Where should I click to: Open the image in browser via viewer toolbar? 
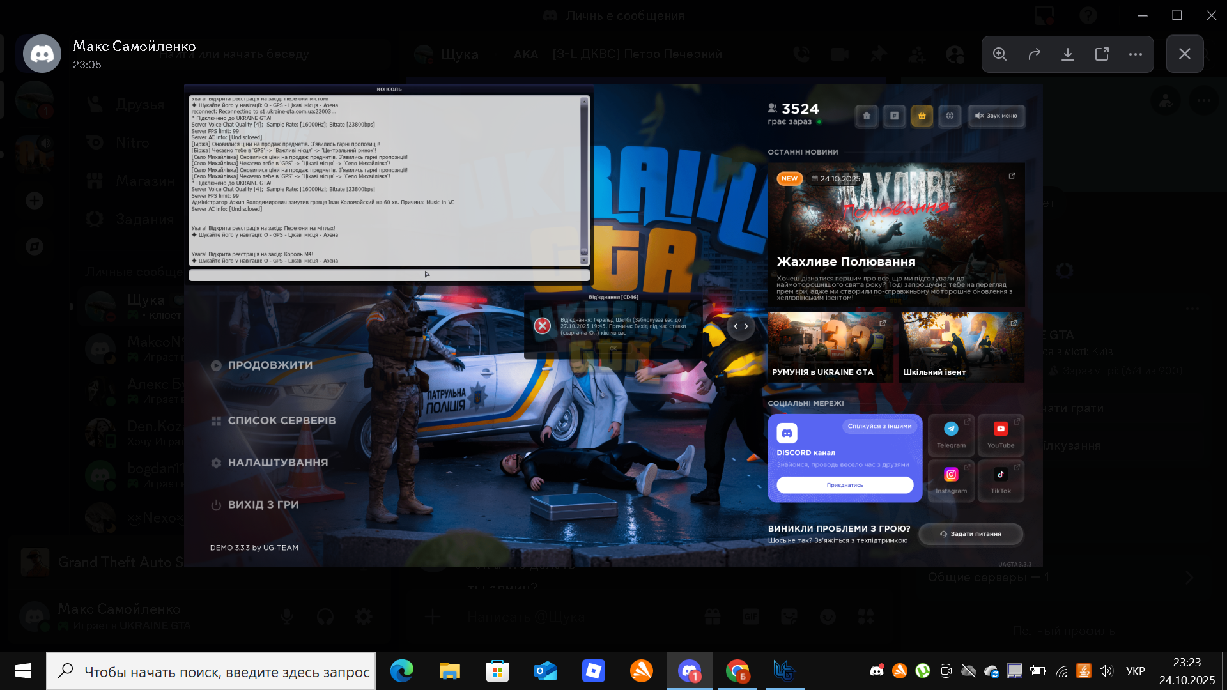tap(1102, 54)
